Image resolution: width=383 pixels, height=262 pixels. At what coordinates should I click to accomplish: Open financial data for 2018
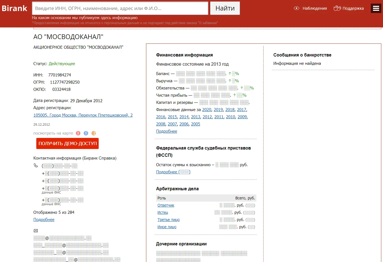click(230, 110)
